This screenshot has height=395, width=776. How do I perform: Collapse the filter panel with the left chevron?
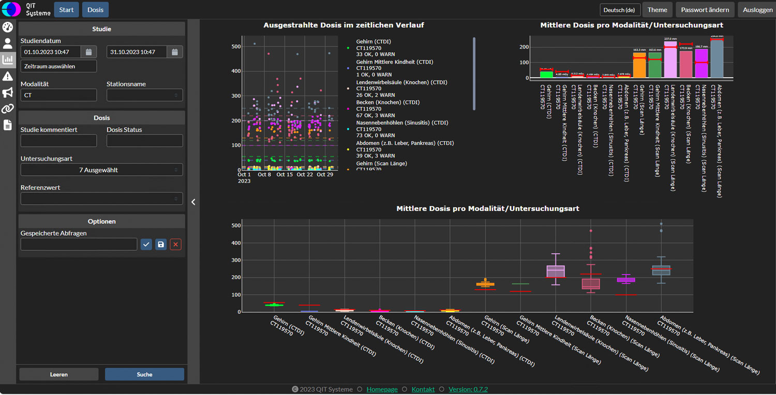[193, 202]
